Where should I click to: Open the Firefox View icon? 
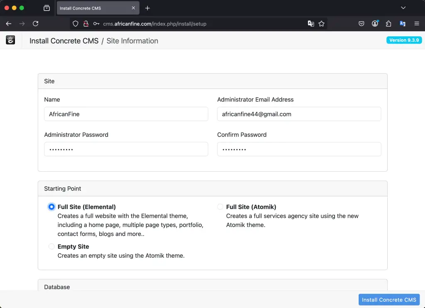pyautogui.click(x=46, y=7)
